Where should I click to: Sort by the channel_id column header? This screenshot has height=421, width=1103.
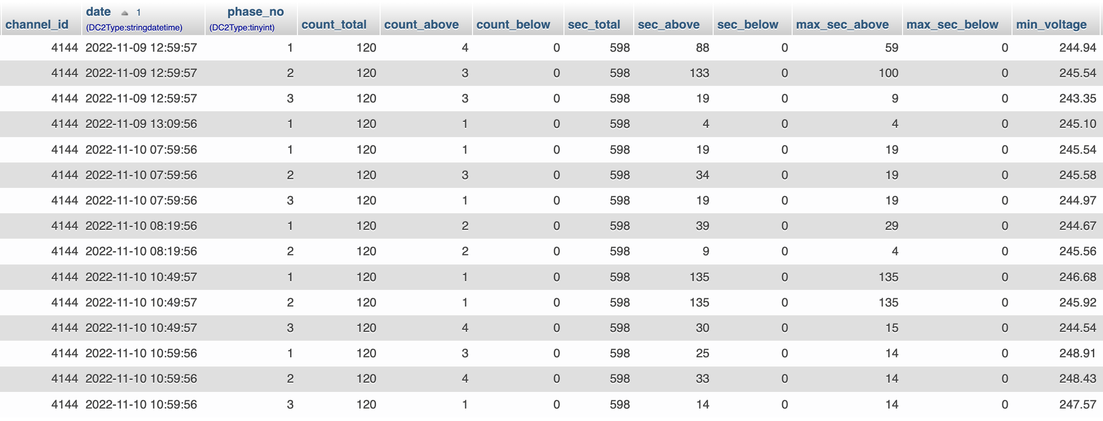click(37, 24)
